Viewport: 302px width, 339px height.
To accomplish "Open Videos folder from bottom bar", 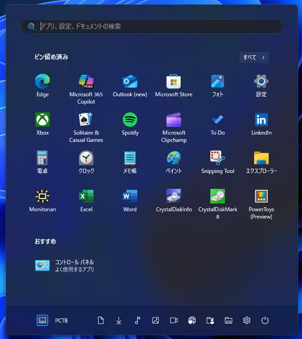I will point(174,320).
